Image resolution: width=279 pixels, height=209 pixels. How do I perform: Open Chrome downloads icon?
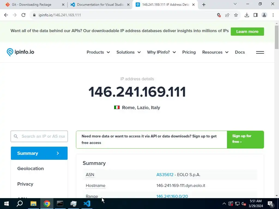click(247, 15)
